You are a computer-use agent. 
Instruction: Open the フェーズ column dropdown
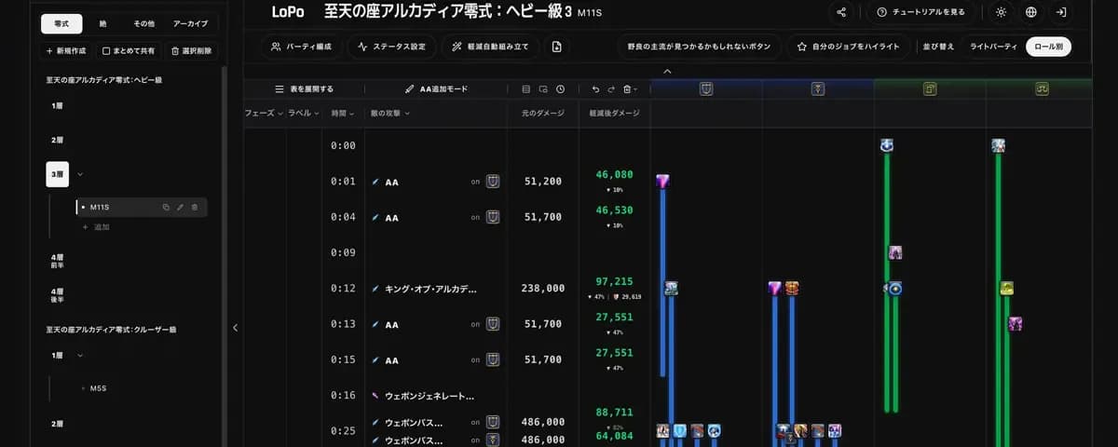tap(264, 113)
